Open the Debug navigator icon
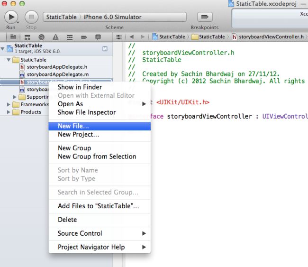Screen dimensions: 308x267 click(x=70, y=37)
